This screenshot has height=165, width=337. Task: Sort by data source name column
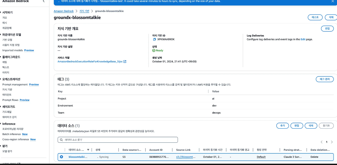pos(88,150)
